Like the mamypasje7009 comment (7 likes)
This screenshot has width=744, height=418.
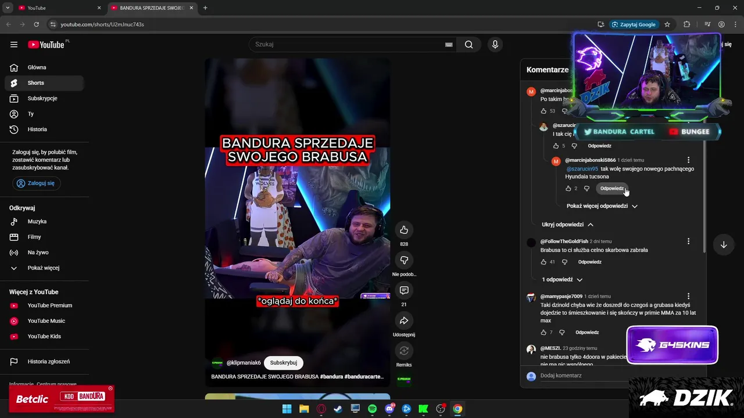[543, 333]
